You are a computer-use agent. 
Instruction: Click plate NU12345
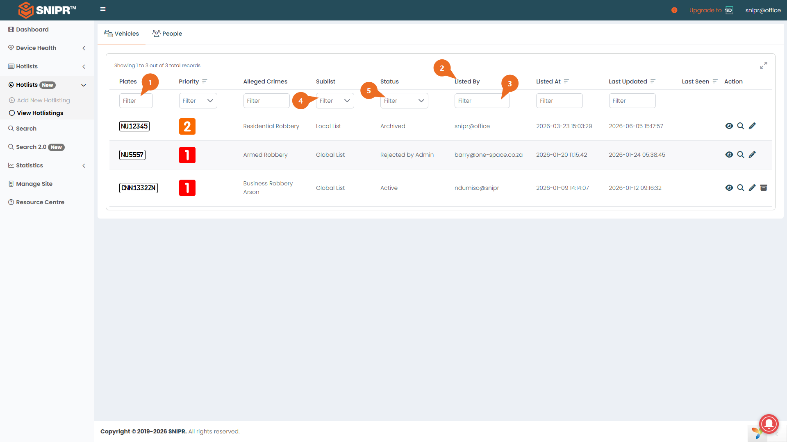click(134, 126)
